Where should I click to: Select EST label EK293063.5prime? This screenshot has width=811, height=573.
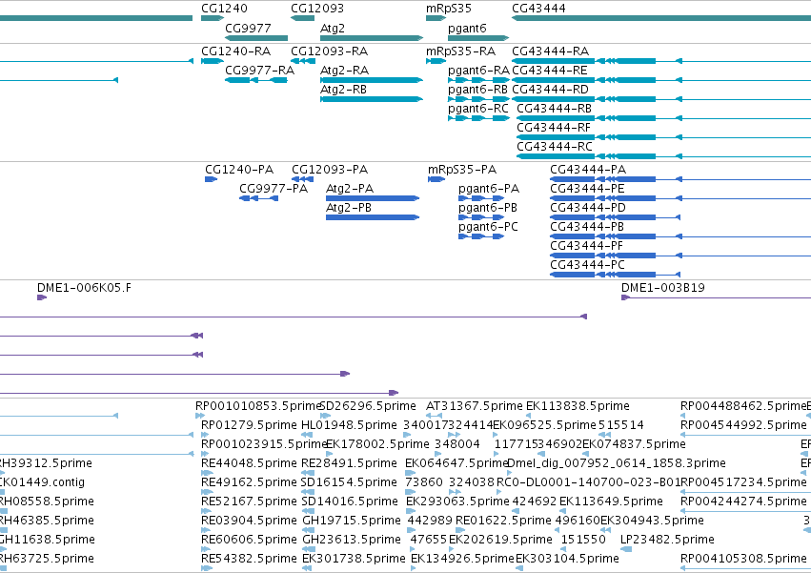pos(457,502)
